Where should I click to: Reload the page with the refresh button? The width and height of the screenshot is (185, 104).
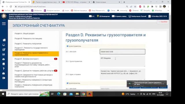(11, 7)
